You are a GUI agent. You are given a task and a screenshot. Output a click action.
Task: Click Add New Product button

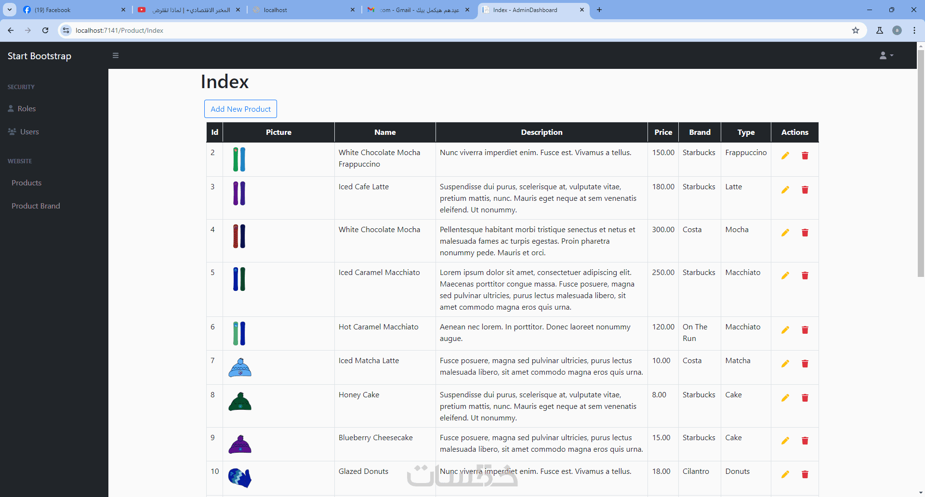click(240, 109)
